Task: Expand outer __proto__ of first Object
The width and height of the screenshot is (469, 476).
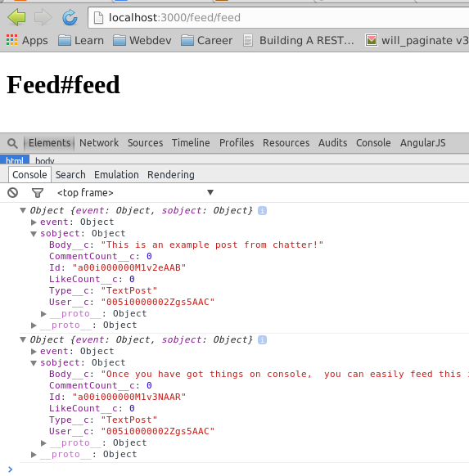Action: pyautogui.click(x=34, y=326)
